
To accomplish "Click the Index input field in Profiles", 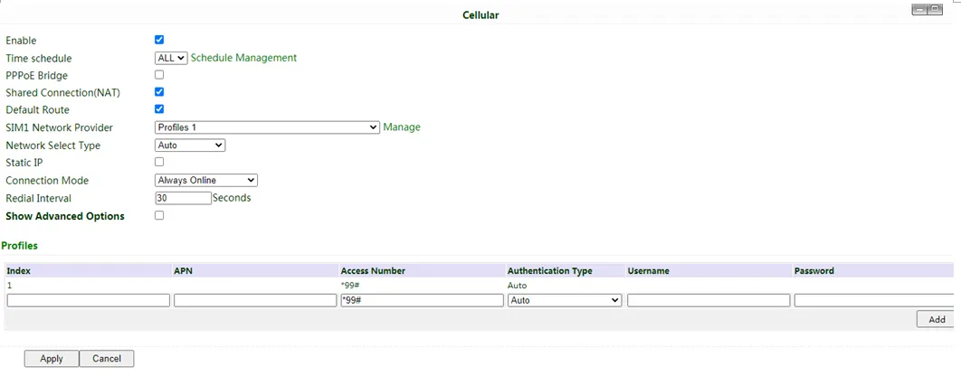I will point(89,301).
